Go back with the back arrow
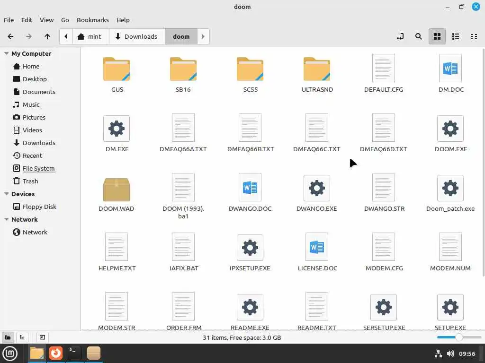This screenshot has width=485, height=363. [10, 36]
